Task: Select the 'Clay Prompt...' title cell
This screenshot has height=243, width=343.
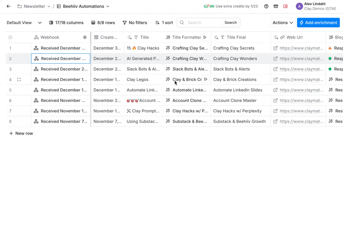Action: [x=143, y=111]
